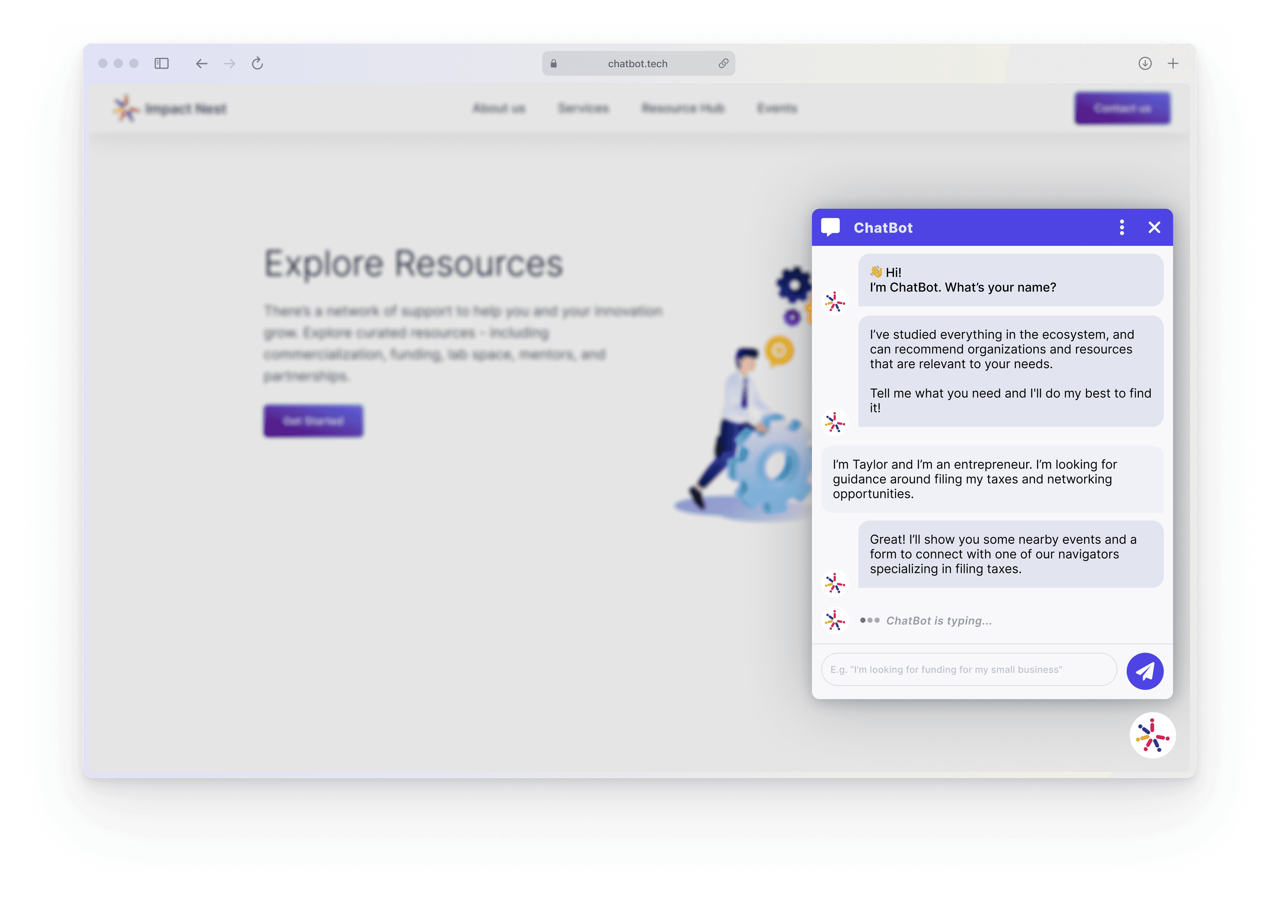1279x900 pixels.
Task: Open the Services nav item
Action: [583, 108]
